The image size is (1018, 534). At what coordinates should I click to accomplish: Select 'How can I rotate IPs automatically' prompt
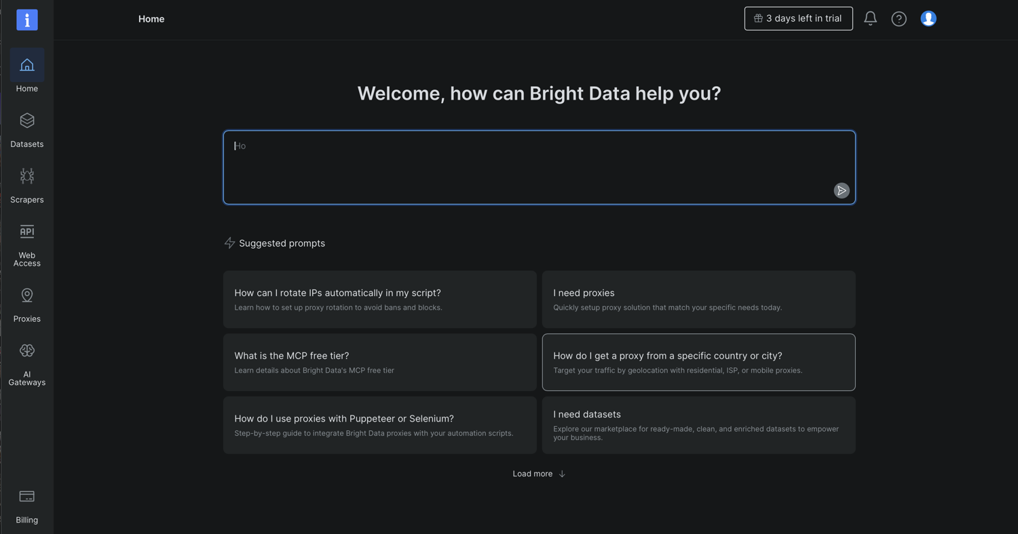pos(379,300)
